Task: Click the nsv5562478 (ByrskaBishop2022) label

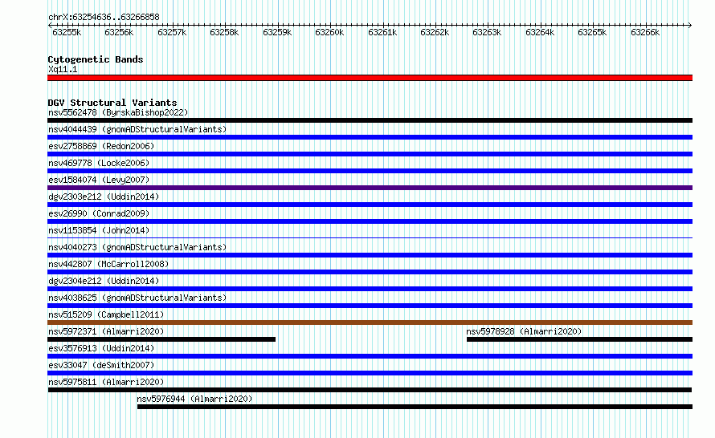Action: pos(118,112)
